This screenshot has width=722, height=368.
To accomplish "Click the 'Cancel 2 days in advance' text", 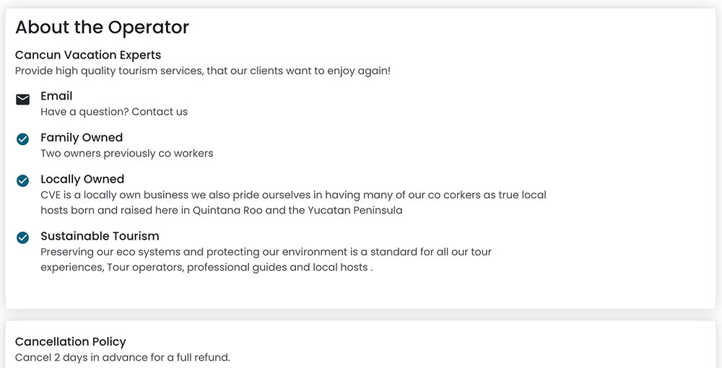I will (123, 357).
